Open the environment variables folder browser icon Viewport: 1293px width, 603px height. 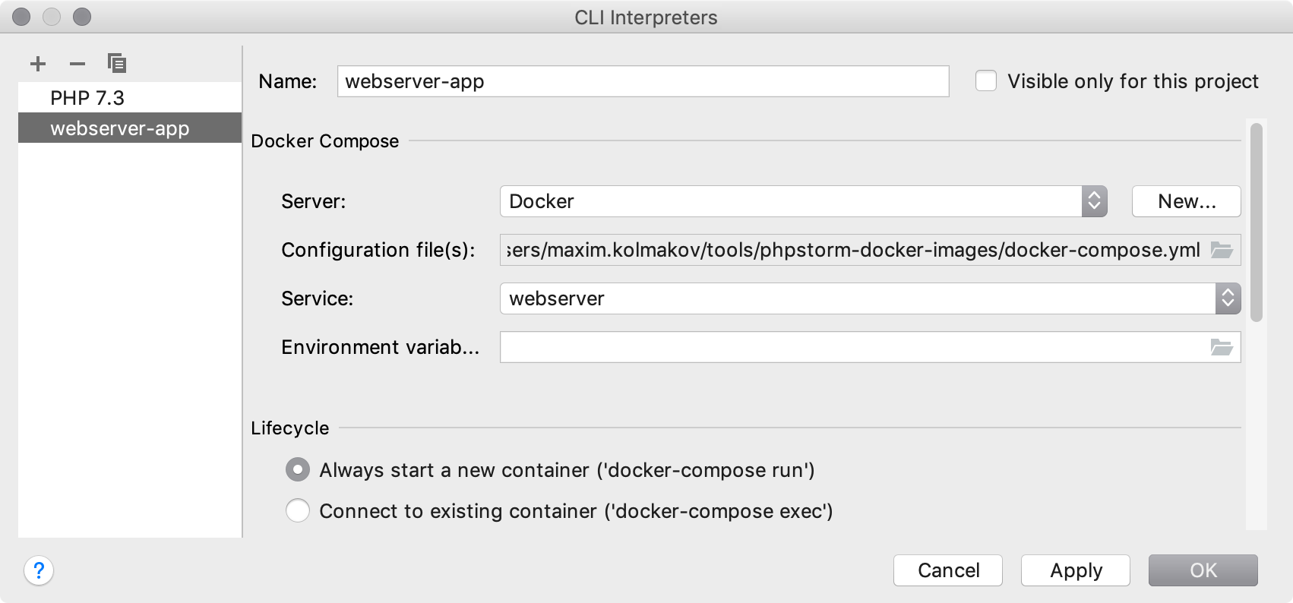click(x=1222, y=347)
